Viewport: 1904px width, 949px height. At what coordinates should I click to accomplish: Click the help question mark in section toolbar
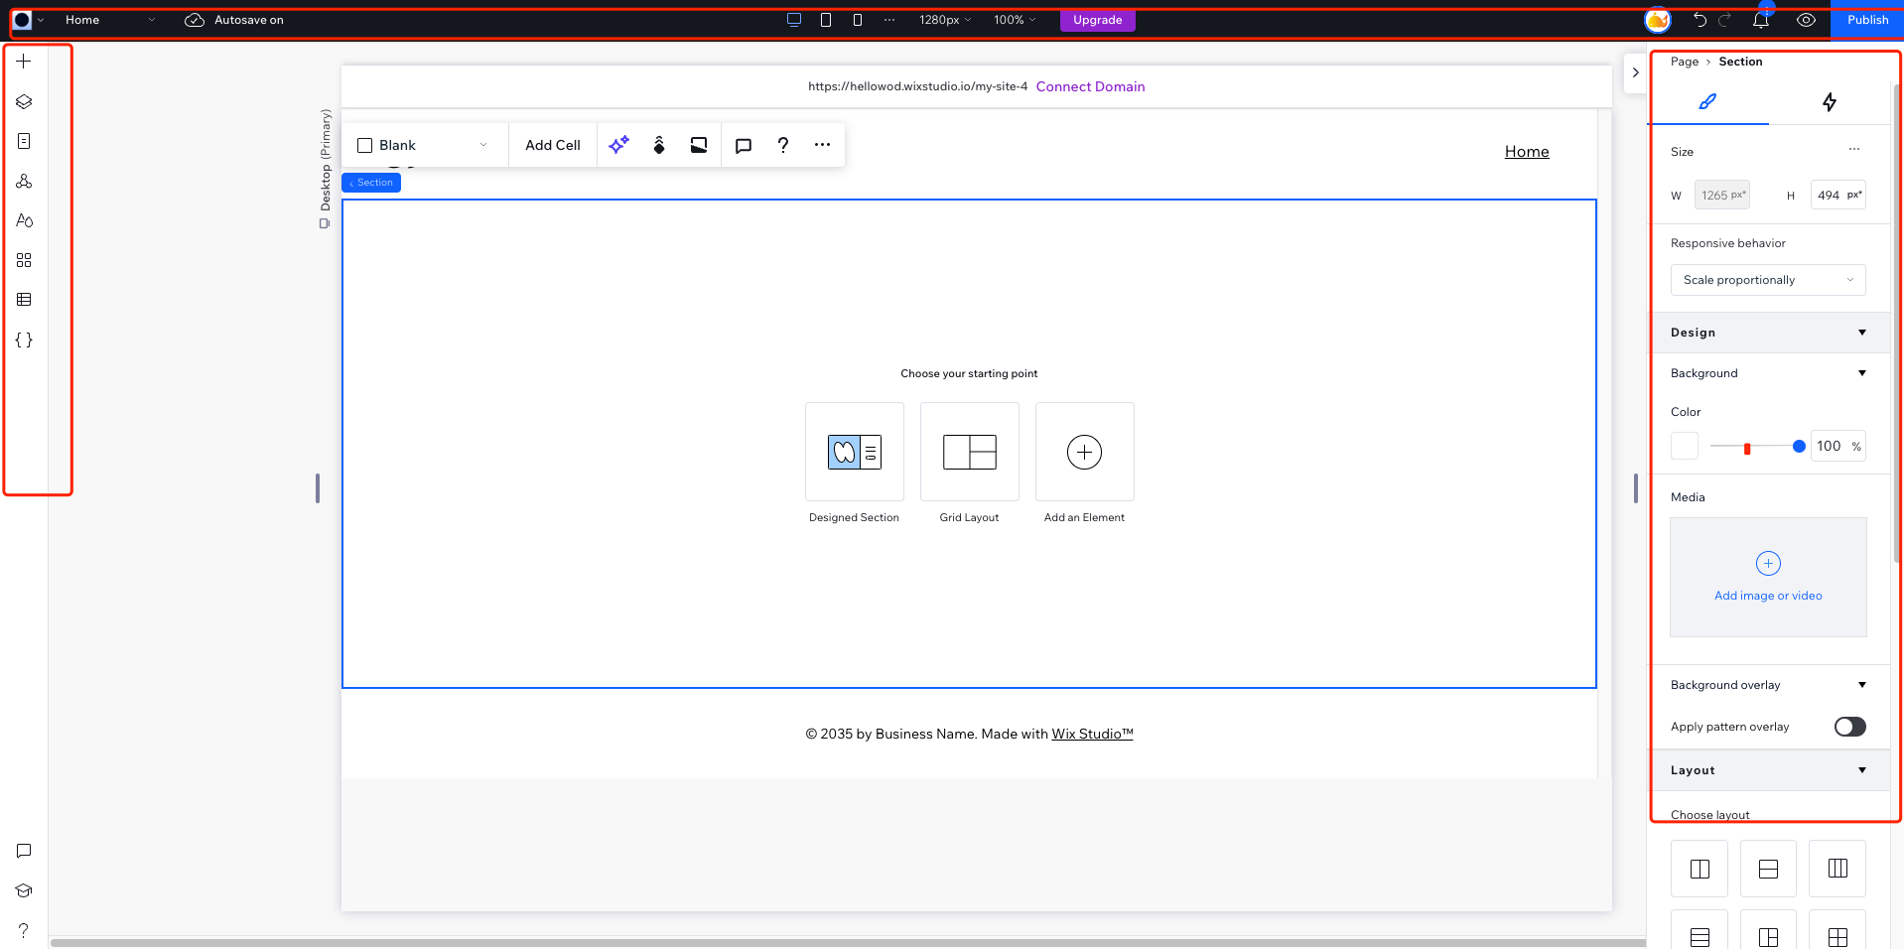point(783,145)
